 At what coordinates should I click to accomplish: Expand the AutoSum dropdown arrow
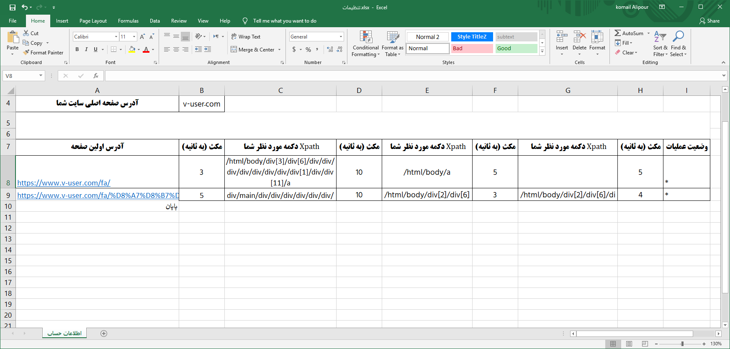click(x=648, y=33)
